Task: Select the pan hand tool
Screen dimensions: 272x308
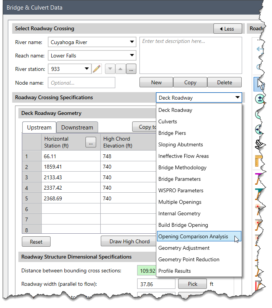Action: [260, 144]
